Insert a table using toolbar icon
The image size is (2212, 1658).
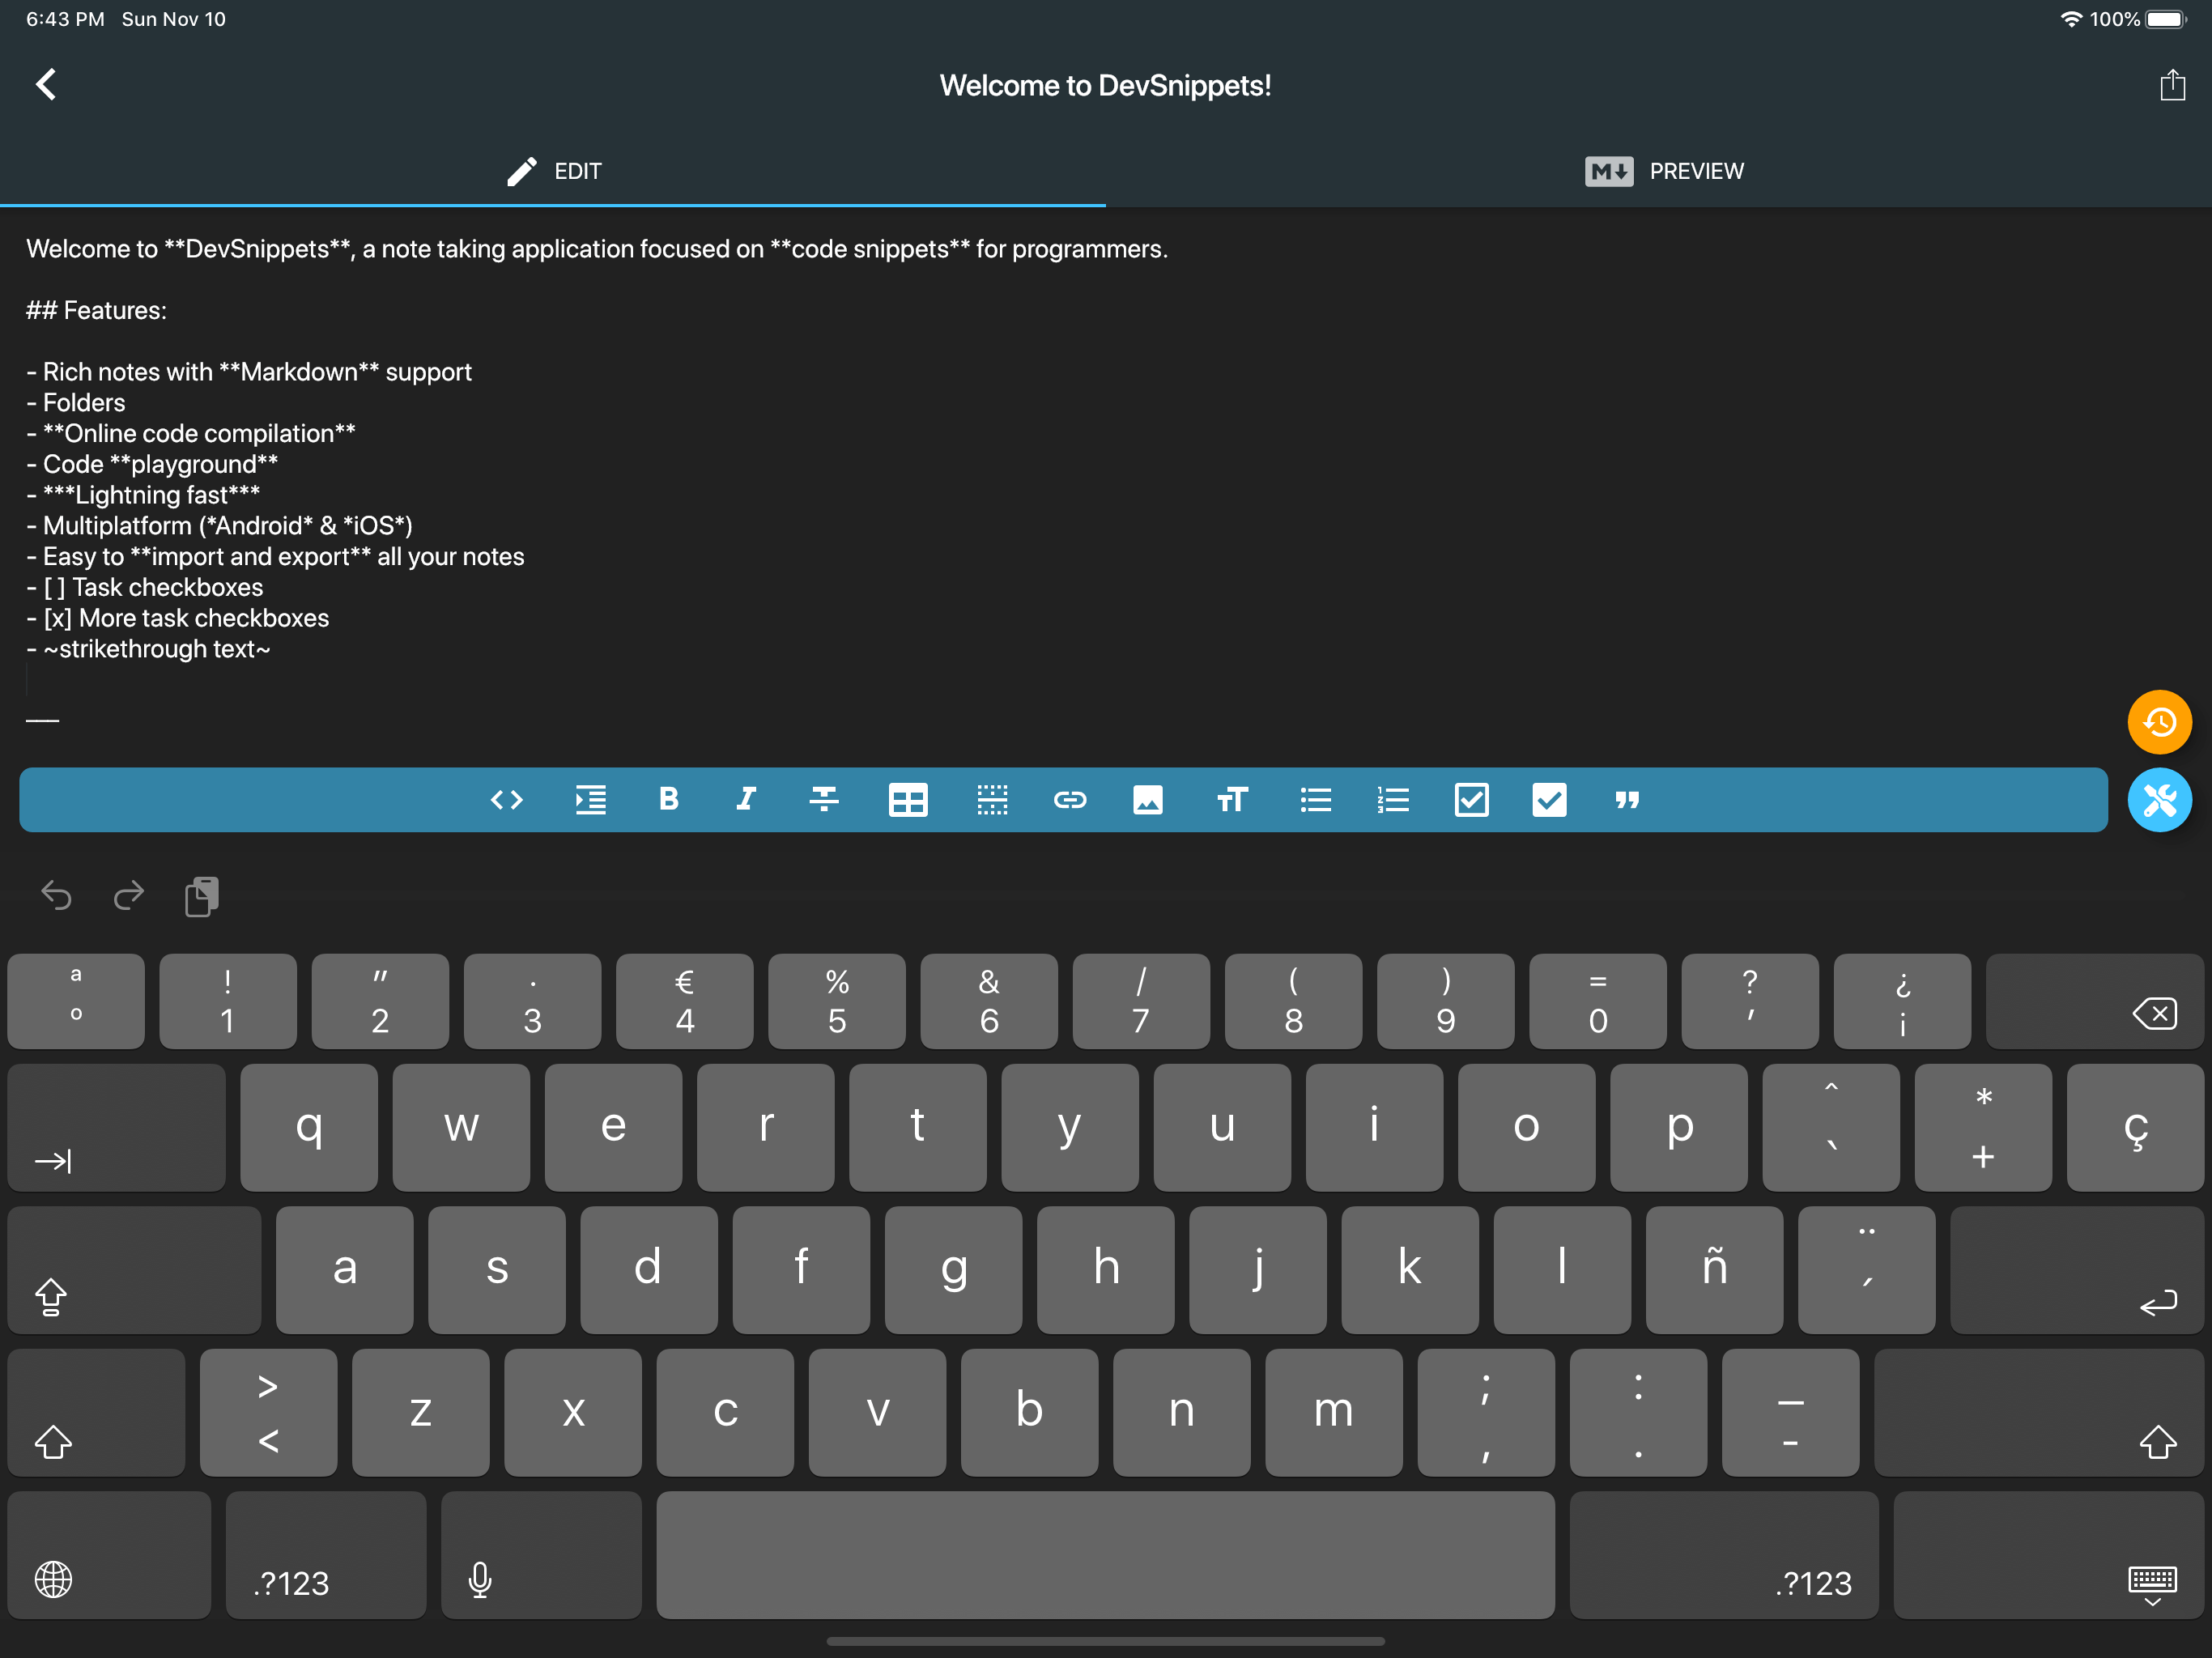coord(907,800)
